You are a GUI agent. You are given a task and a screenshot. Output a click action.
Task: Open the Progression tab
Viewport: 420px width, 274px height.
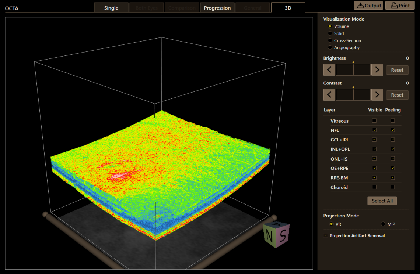coord(217,8)
